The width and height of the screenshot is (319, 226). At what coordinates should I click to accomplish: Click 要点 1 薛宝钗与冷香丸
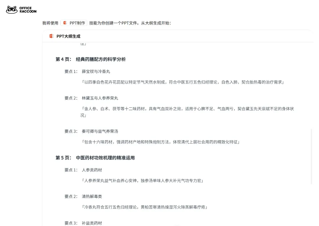87,71
